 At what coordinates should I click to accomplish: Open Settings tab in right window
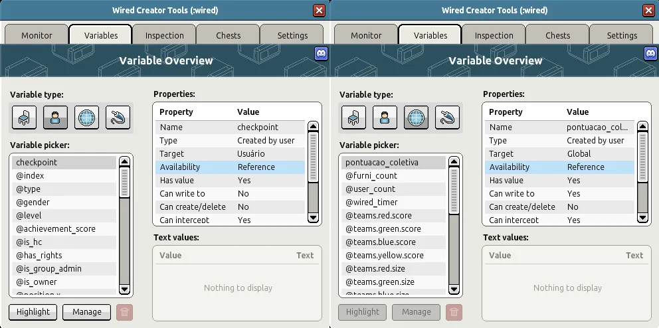[x=622, y=35]
